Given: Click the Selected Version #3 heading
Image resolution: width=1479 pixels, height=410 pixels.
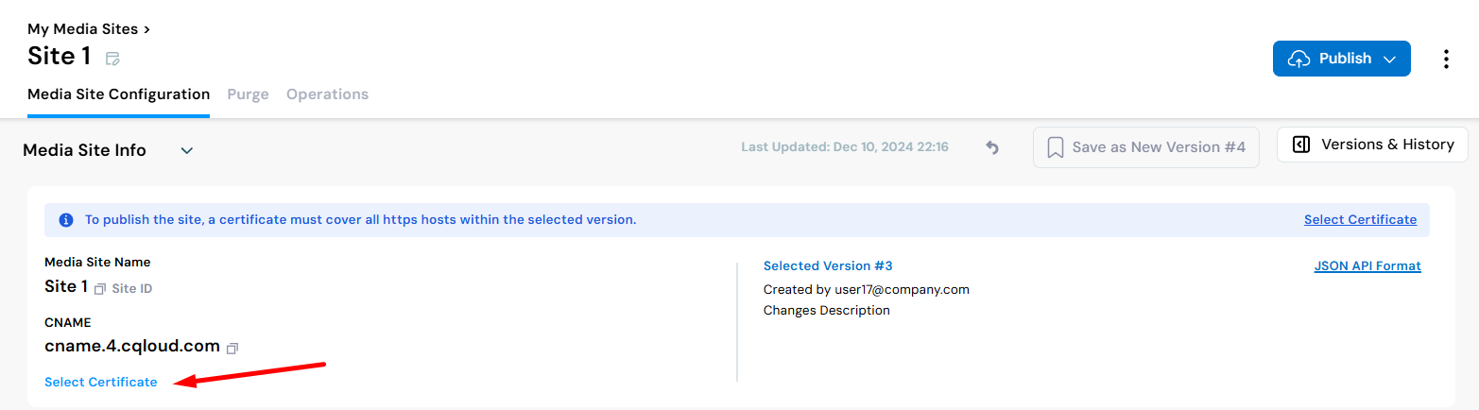Looking at the screenshot, I should (828, 265).
